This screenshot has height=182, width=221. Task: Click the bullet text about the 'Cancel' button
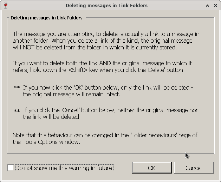coord(110,114)
